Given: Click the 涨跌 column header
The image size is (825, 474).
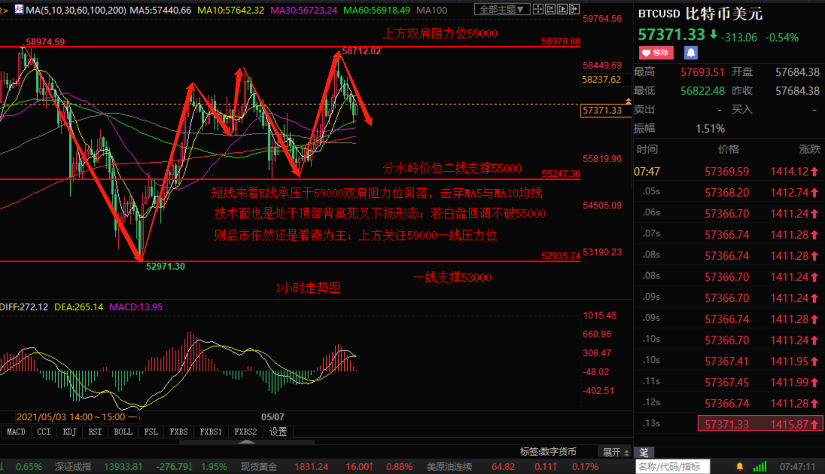Looking at the screenshot, I should pyautogui.click(x=809, y=149).
